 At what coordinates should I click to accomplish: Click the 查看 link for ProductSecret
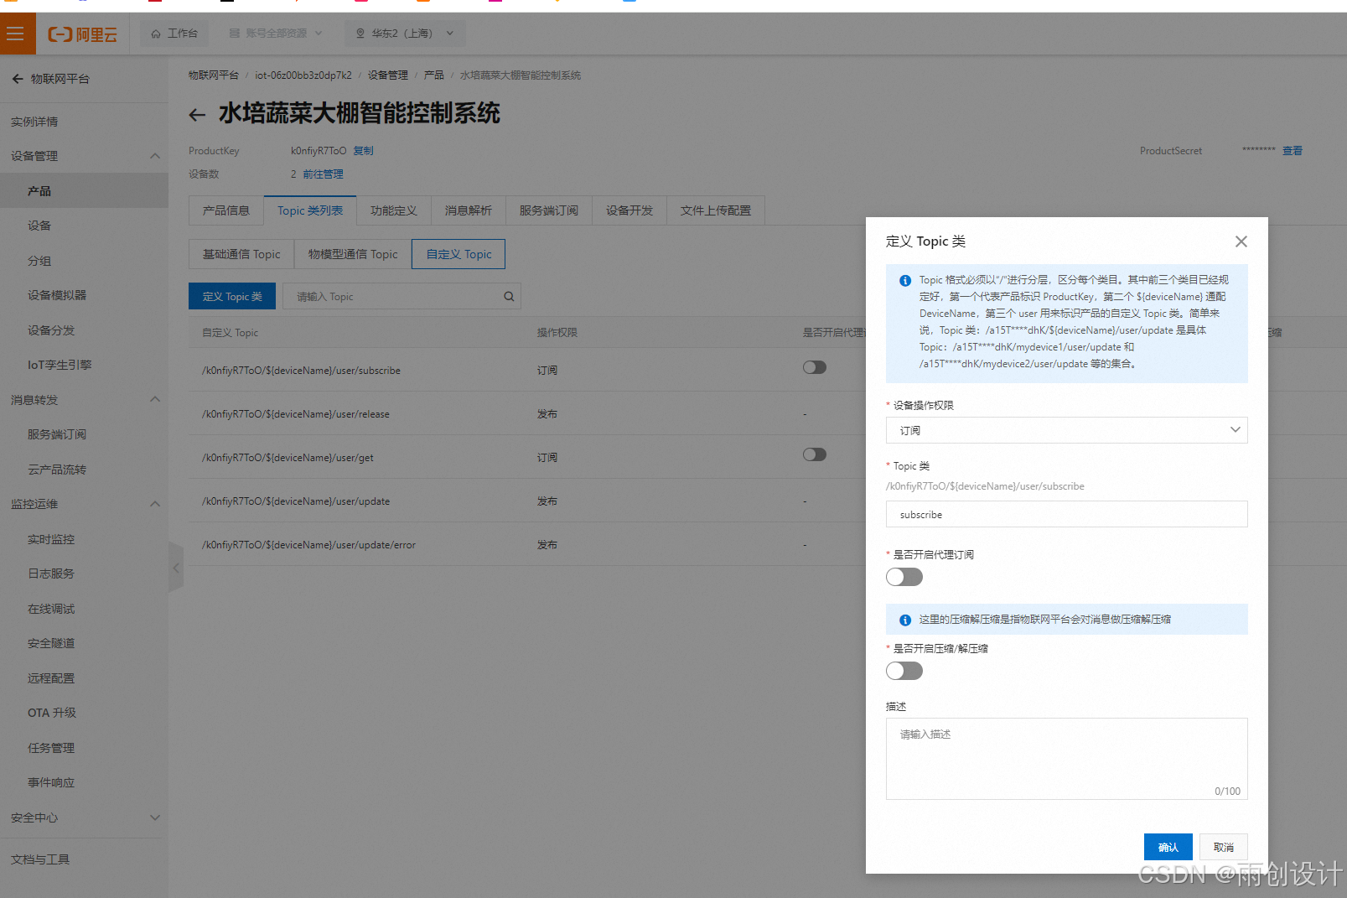click(1293, 151)
